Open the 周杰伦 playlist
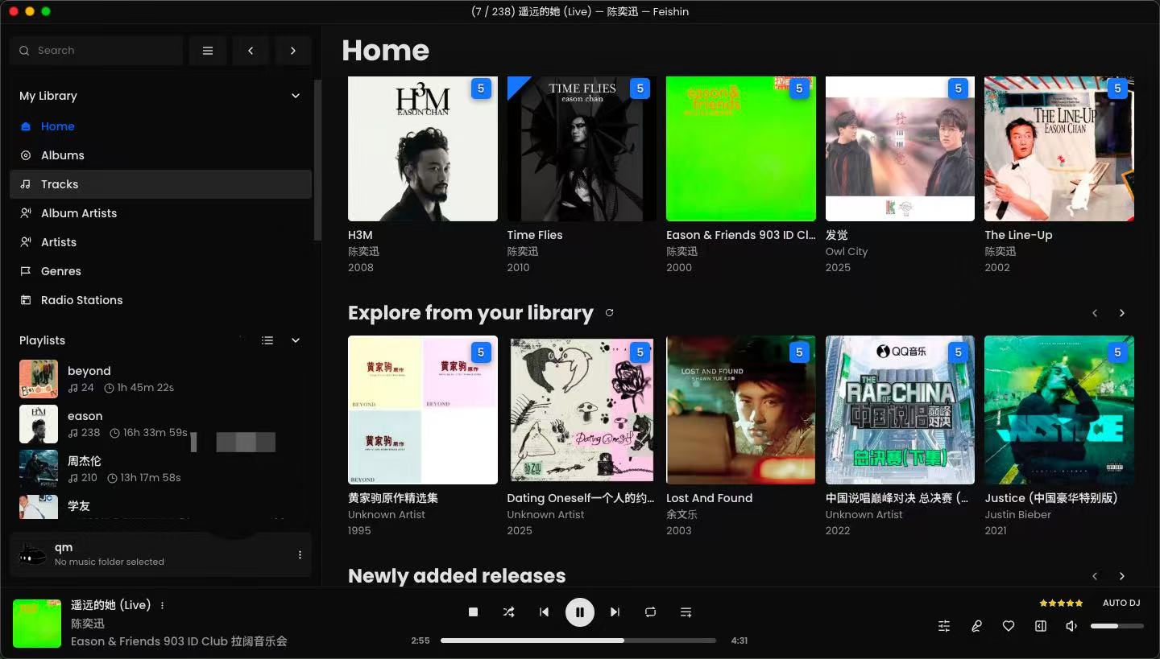The image size is (1160, 659). tap(161, 469)
